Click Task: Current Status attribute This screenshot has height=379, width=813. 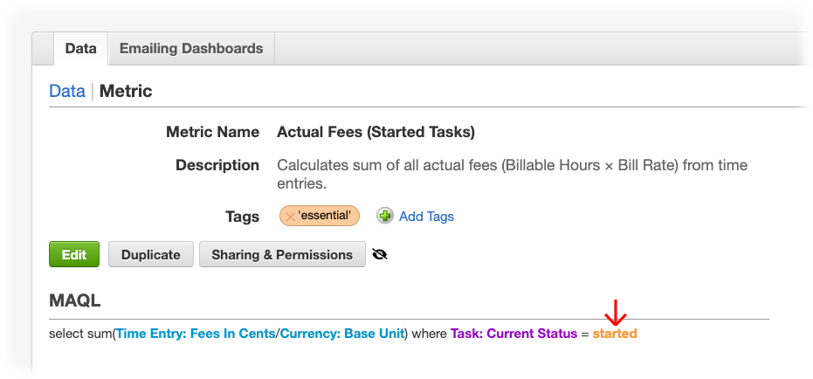pos(513,334)
